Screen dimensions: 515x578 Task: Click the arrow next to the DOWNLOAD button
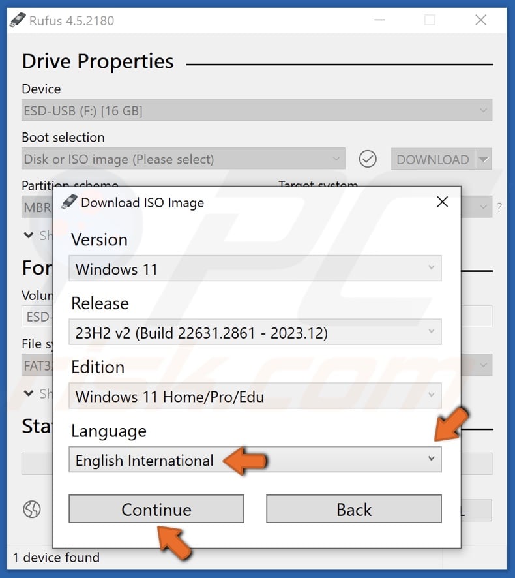pos(484,159)
